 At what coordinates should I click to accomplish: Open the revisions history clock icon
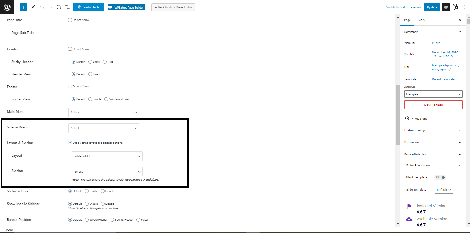(407, 118)
